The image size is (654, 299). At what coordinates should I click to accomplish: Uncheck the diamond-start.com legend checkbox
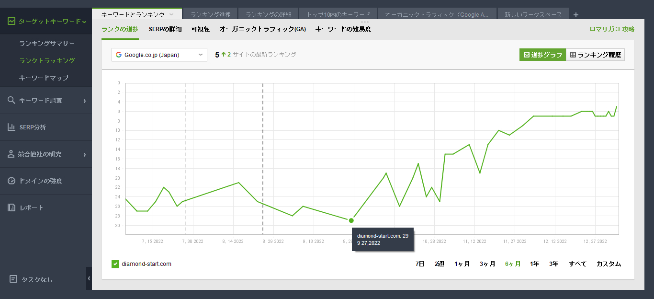[x=115, y=264]
